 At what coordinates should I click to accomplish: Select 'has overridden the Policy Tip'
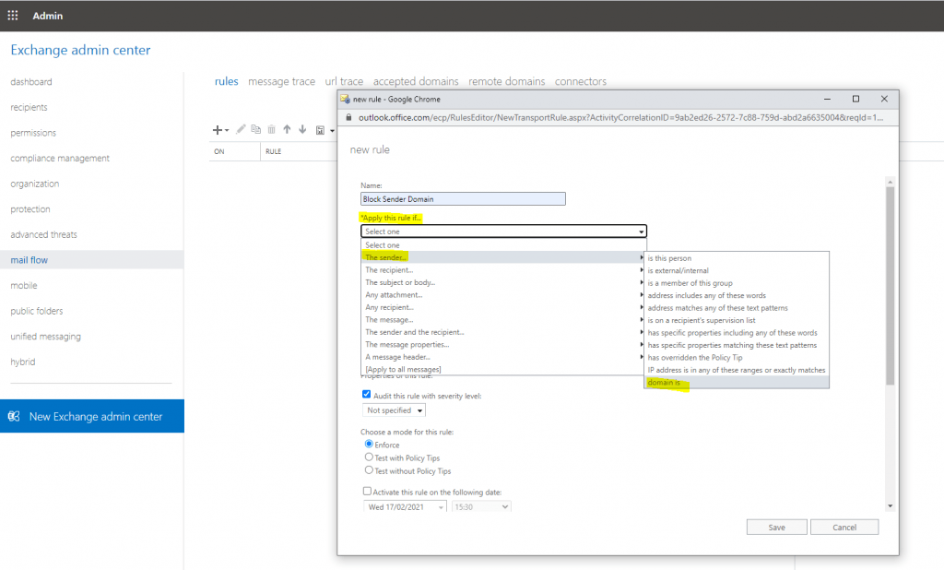737,357
